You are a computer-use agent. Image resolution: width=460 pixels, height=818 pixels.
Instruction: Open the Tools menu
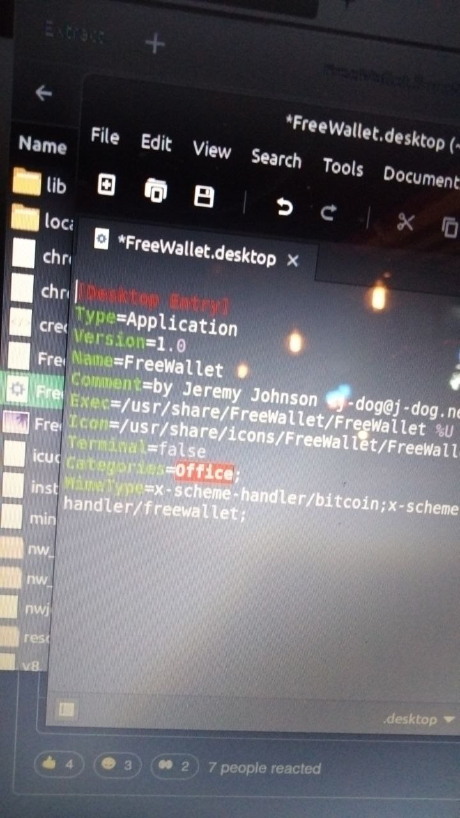(x=342, y=166)
